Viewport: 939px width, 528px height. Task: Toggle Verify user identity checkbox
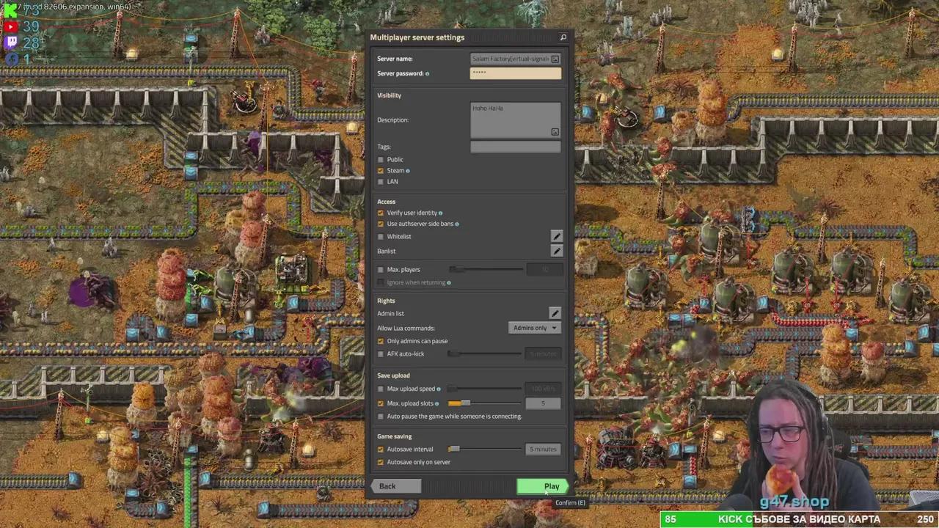pyautogui.click(x=381, y=213)
